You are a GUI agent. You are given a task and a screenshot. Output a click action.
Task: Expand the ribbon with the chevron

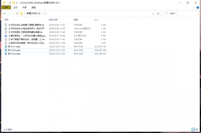coord(194,8)
